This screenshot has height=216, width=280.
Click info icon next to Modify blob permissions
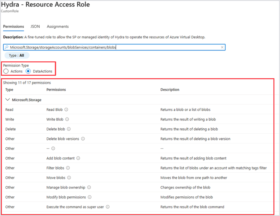89,197
